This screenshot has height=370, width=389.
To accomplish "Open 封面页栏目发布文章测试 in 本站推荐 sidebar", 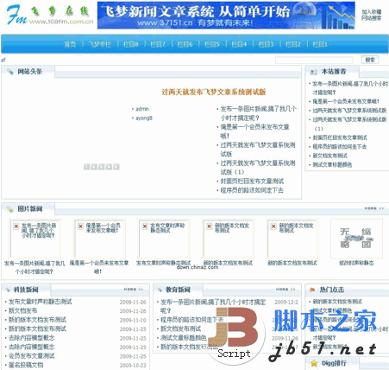I will click(340, 137).
